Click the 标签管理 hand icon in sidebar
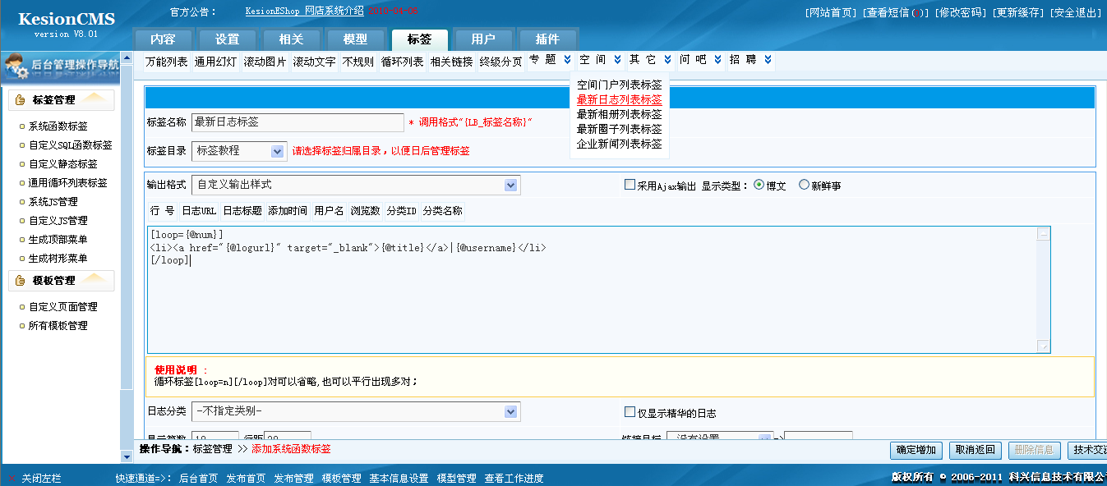Viewport: 1107px width, 486px height. pos(21,100)
